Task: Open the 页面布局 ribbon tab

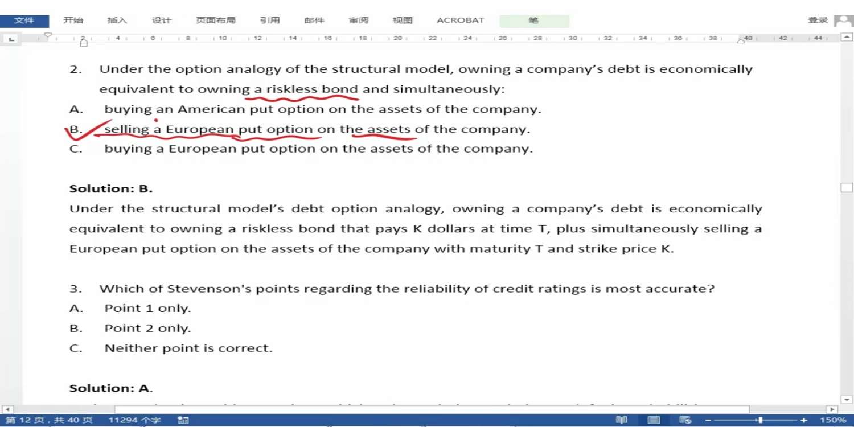Action: coord(215,20)
